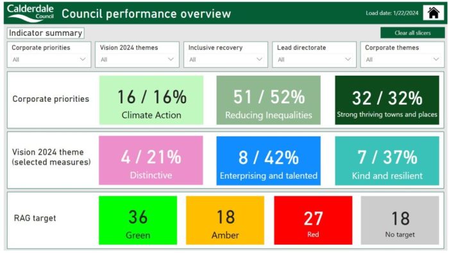
Task: Filter by the Green RAG target tile
Action: [138, 220]
